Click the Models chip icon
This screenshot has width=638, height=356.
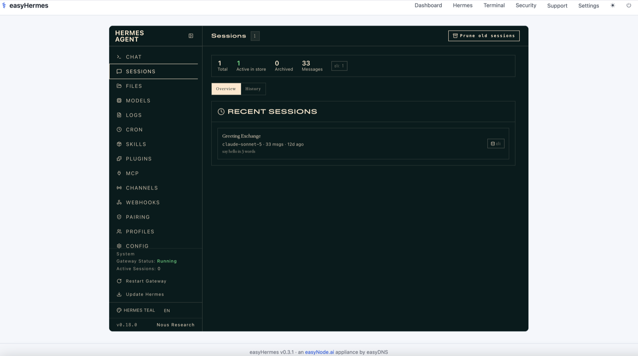coord(119,101)
